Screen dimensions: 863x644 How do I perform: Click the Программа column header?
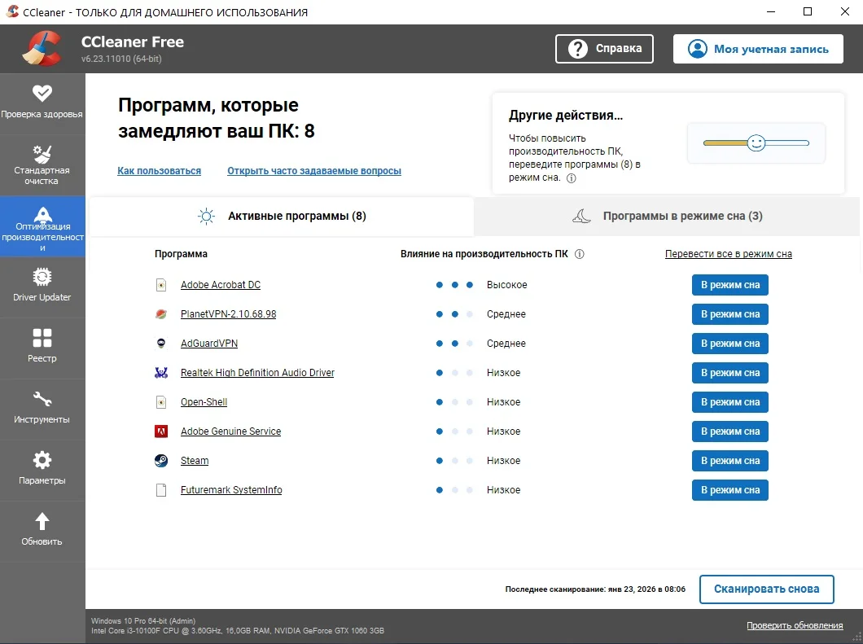click(181, 254)
